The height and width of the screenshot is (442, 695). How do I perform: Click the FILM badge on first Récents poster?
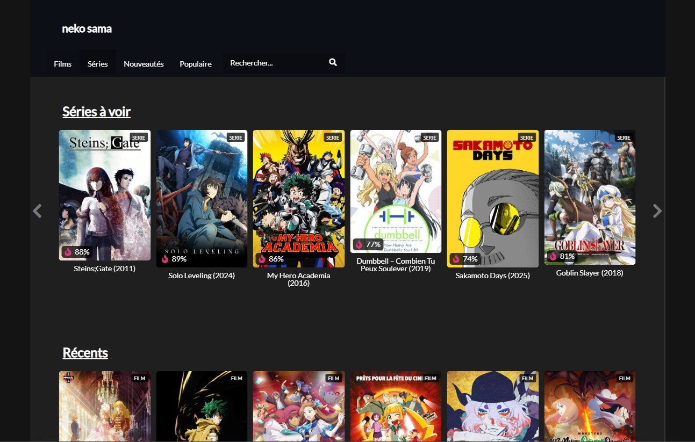point(139,378)
